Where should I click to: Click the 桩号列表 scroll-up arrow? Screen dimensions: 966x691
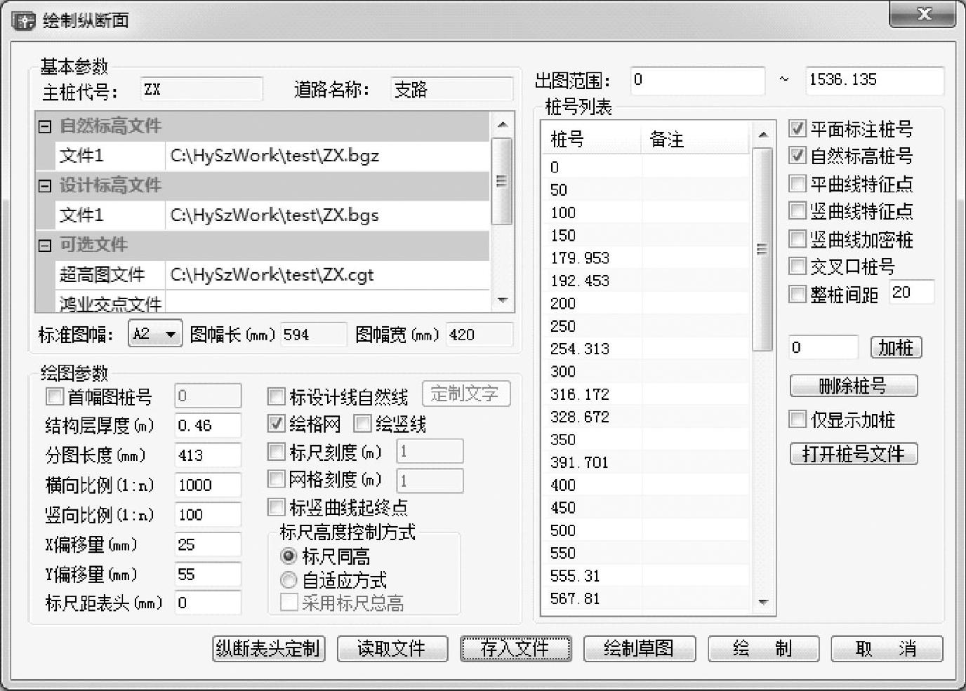pos(762,133)
